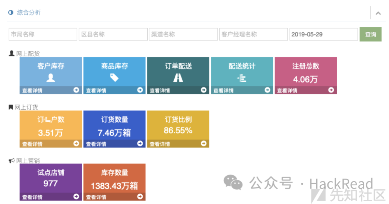This screenshot has height=204, width=389.
Task: Collapse the 综合分析 panel chevron
Action: coord(378,13)
